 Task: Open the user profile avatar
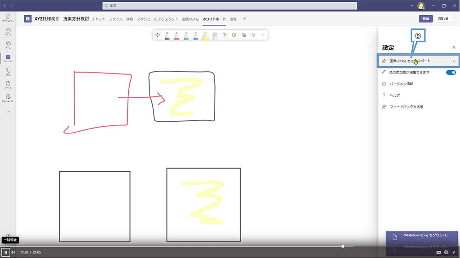[x=421, y=6]
